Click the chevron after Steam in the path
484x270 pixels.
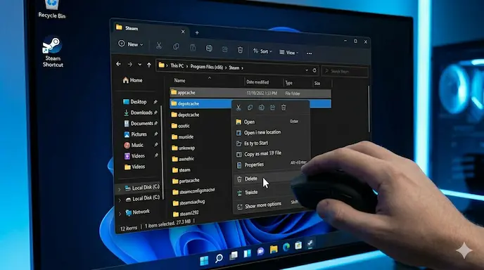tap(242, 68)
